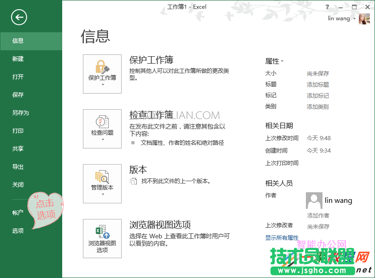Go to 打印 in the sidebar
375x278 pixels.
coord(18,131)
